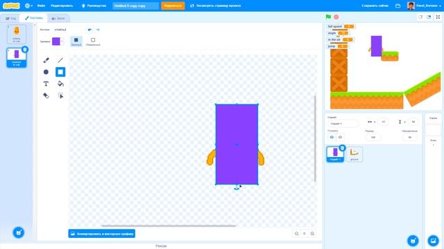This screenshot has width=444, height=249.
Task: Select the Circle tool
Action: point(46,72)
